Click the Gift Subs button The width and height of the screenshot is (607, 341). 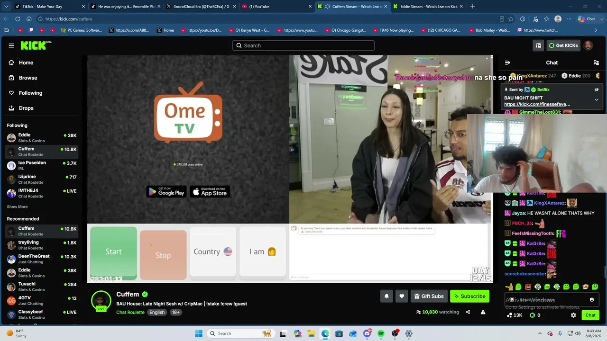tap(429, 296)
